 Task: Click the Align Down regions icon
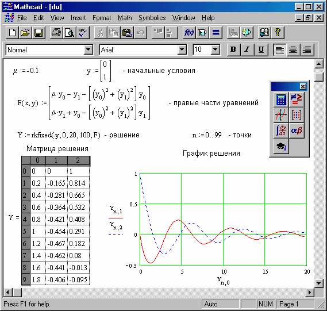click(x=171, y=33)
